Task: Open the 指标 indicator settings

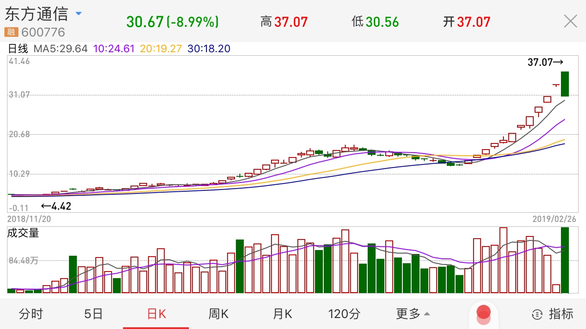Action: coord(553,314)
